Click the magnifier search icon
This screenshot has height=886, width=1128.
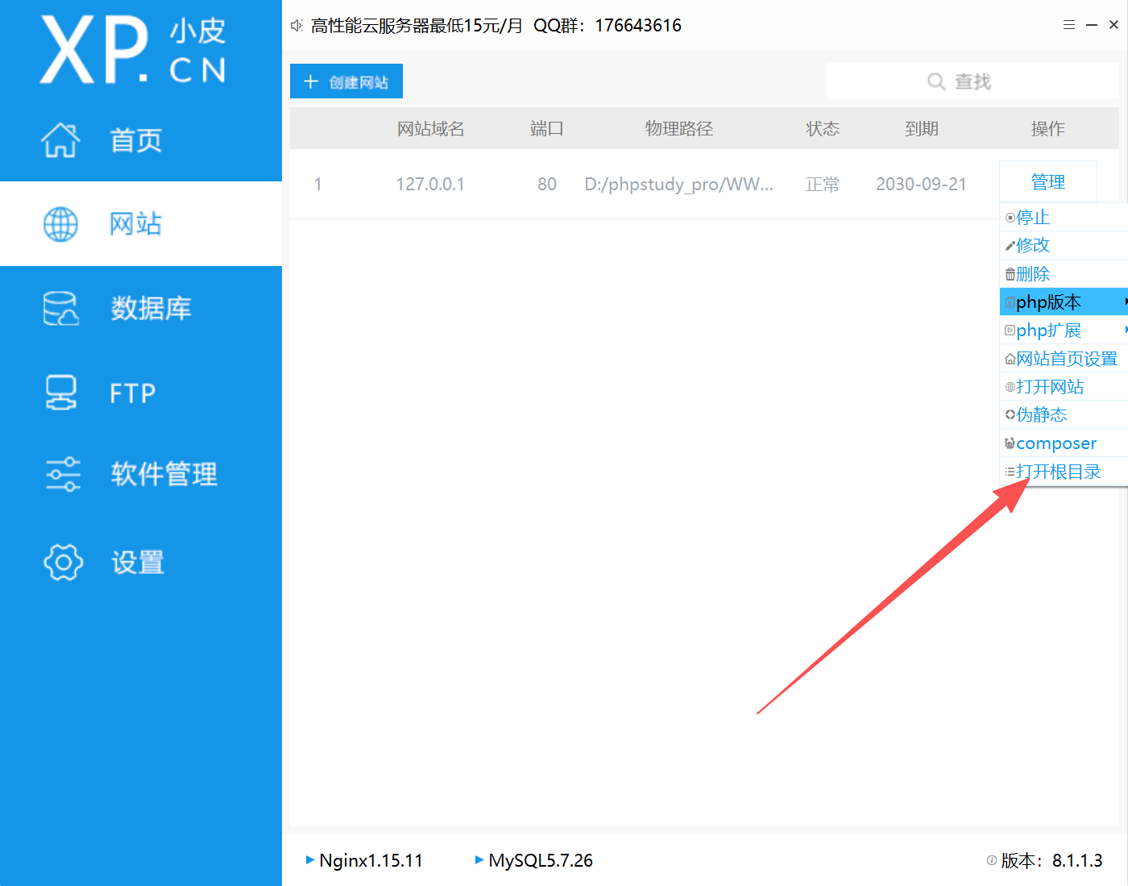[936, 81]
